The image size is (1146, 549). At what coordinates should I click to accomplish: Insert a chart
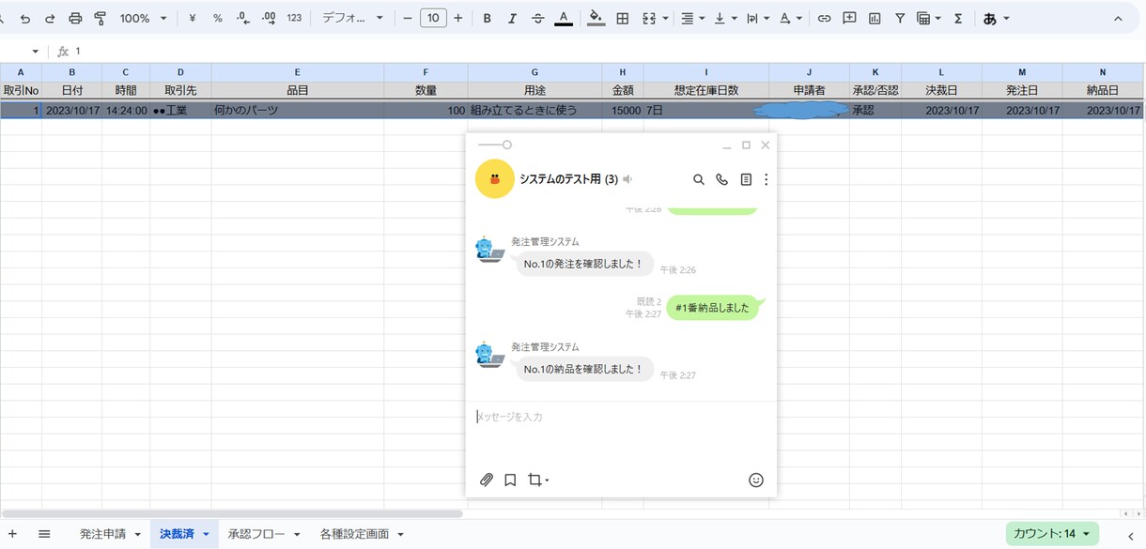click(x=875, y=18)
